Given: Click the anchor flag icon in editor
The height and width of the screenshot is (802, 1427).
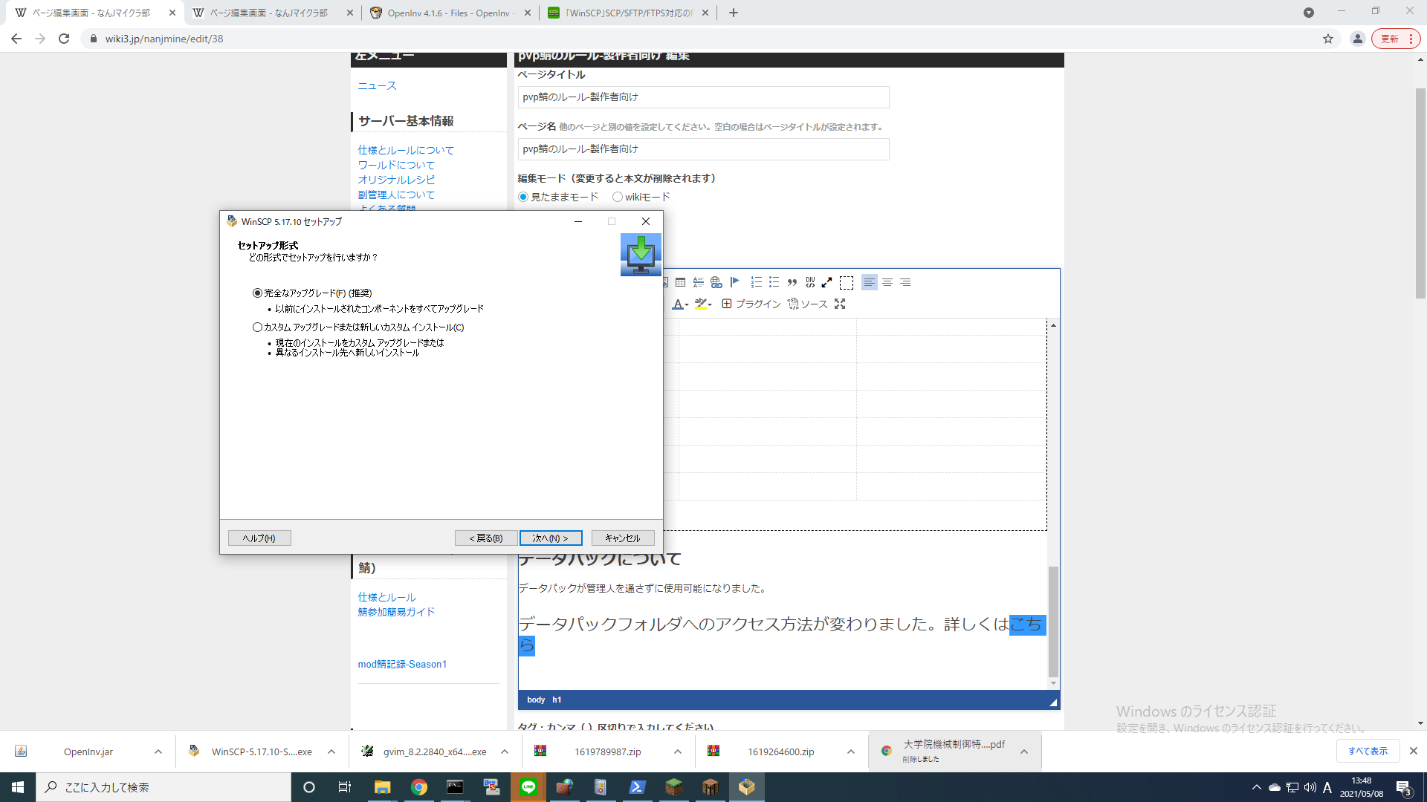Looking at the screenshot, I should pos(734,282).
